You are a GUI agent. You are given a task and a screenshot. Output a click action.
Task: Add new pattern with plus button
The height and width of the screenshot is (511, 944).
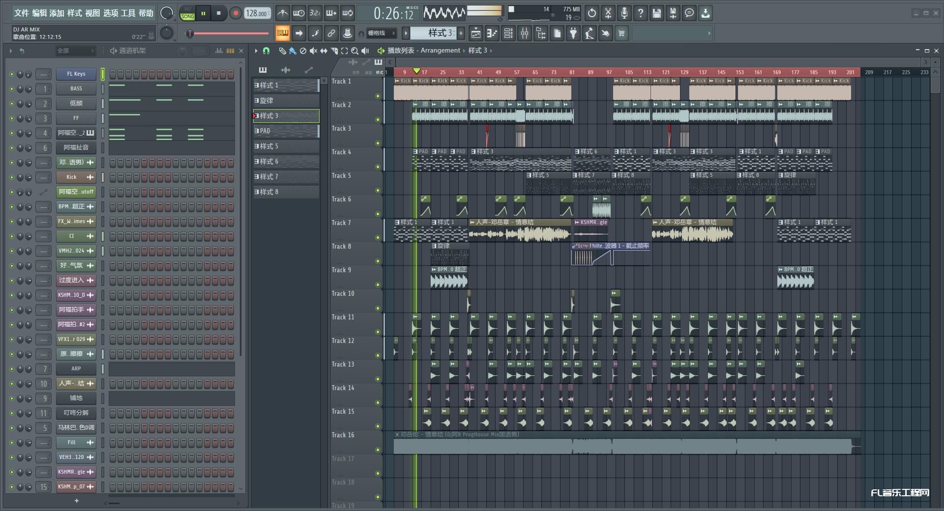click(x=461, y=33)
